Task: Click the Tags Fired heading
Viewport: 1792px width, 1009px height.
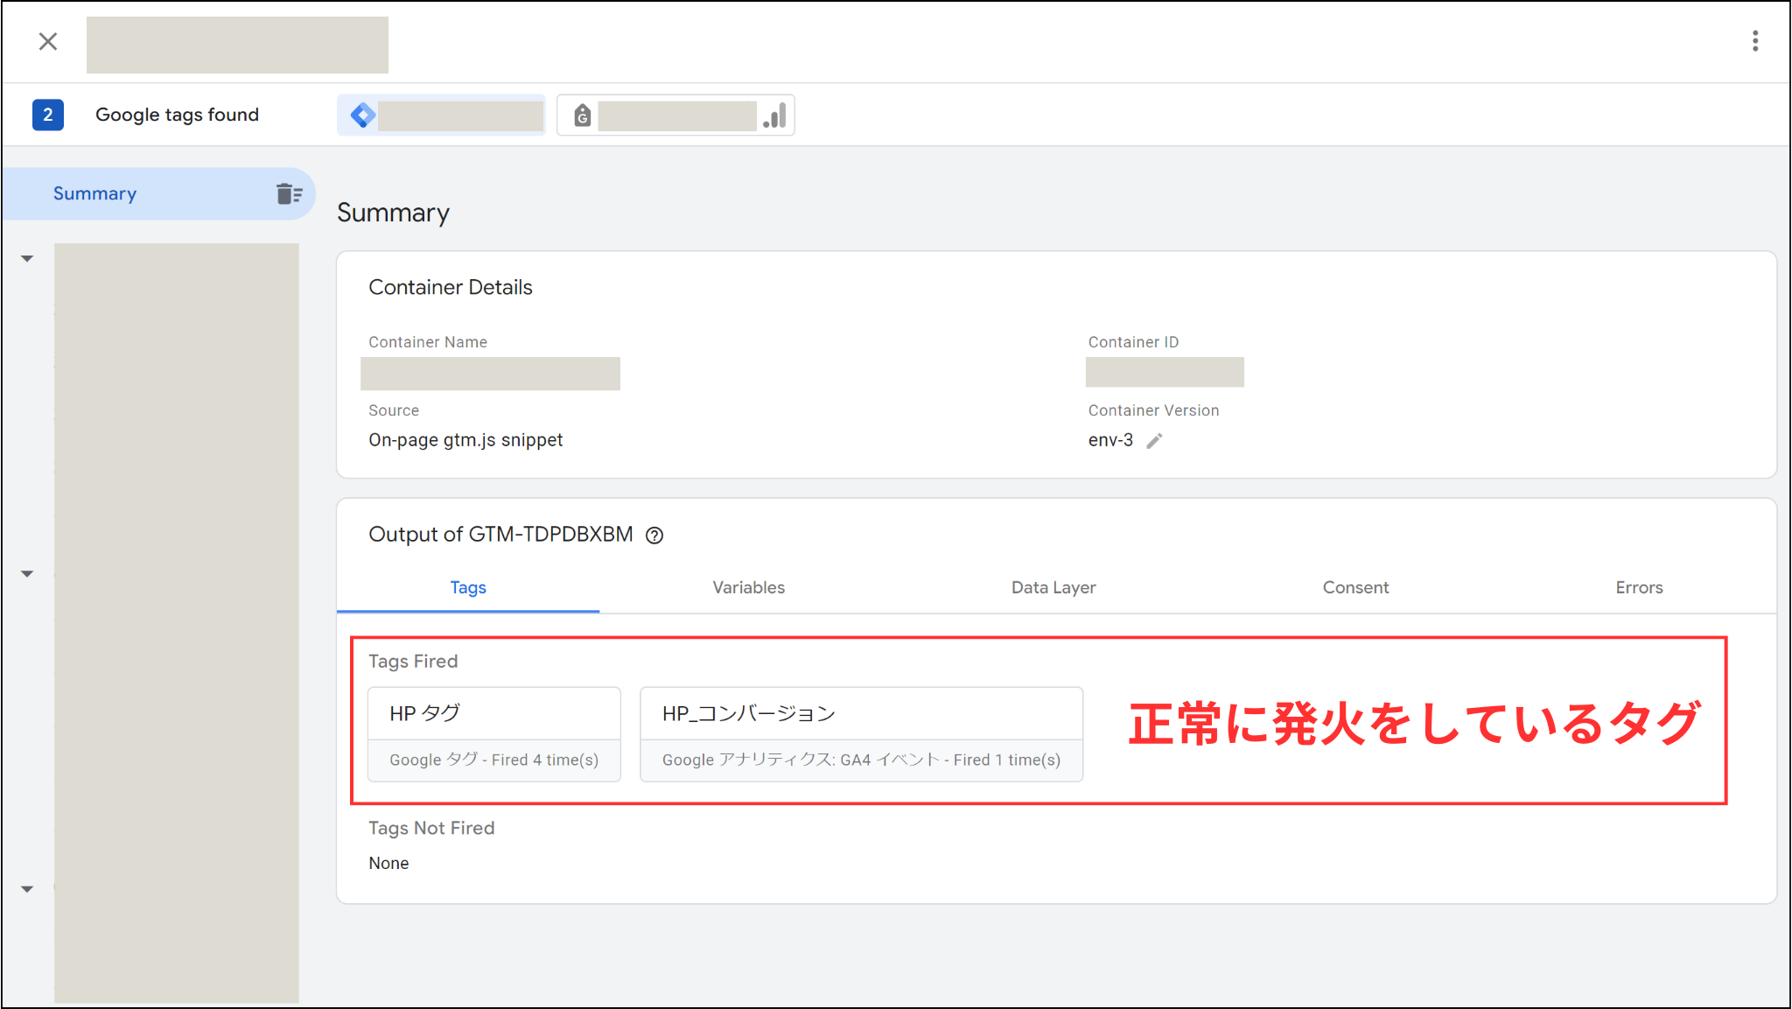Action: [413, 661]
